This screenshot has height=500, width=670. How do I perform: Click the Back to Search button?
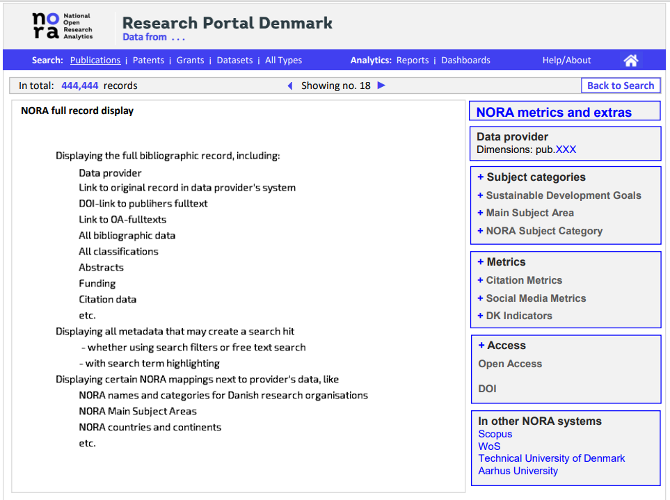pyautogui.click(x=621, y=86)
